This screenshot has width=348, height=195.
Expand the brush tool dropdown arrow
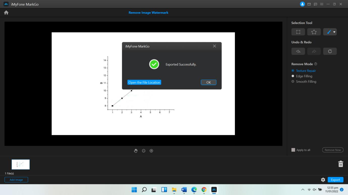[x=334, y=32]
